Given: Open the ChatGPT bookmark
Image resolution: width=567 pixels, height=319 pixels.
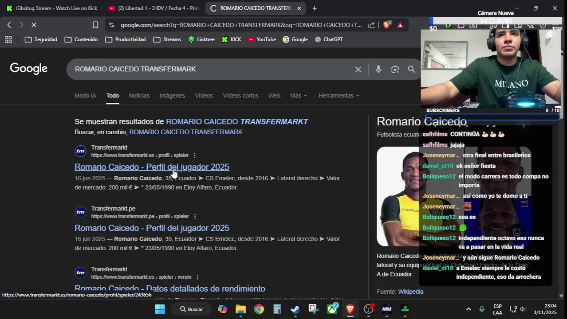Looking at the screenshot, I should [x=329, y=39].
